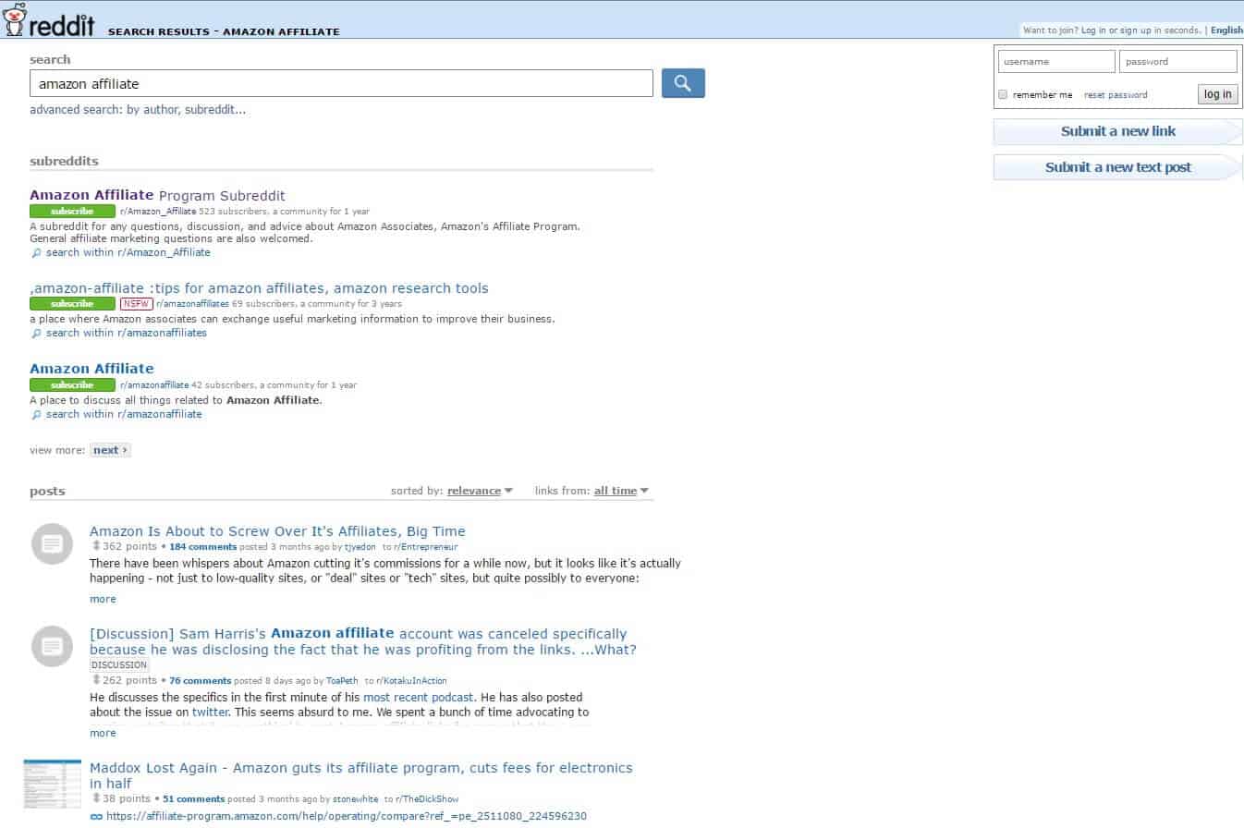The width and height of the screenshot is (1244, 828).
Task: Click Submit a new text post
Action: tap(1117, 167)
